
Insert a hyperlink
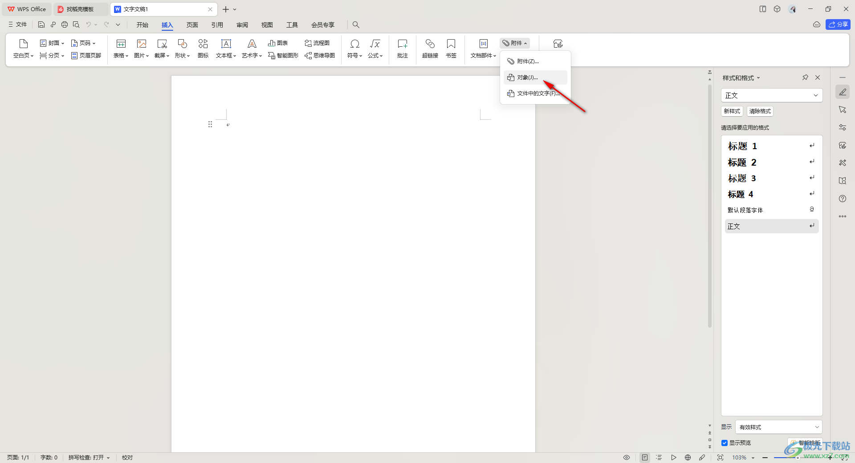[x=430, y=49]
